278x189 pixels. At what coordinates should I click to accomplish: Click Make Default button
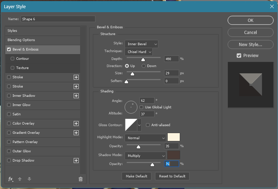click(x=137, y=176)
